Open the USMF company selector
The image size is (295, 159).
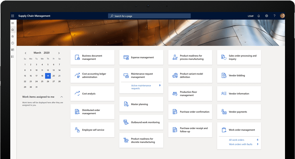click(251, 16)
